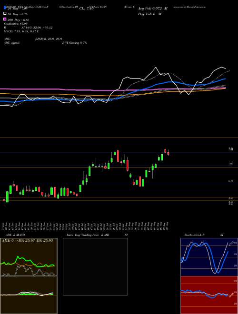
Task: Click the 'Day Vol: 0 M' text
Action: point(149,14)
